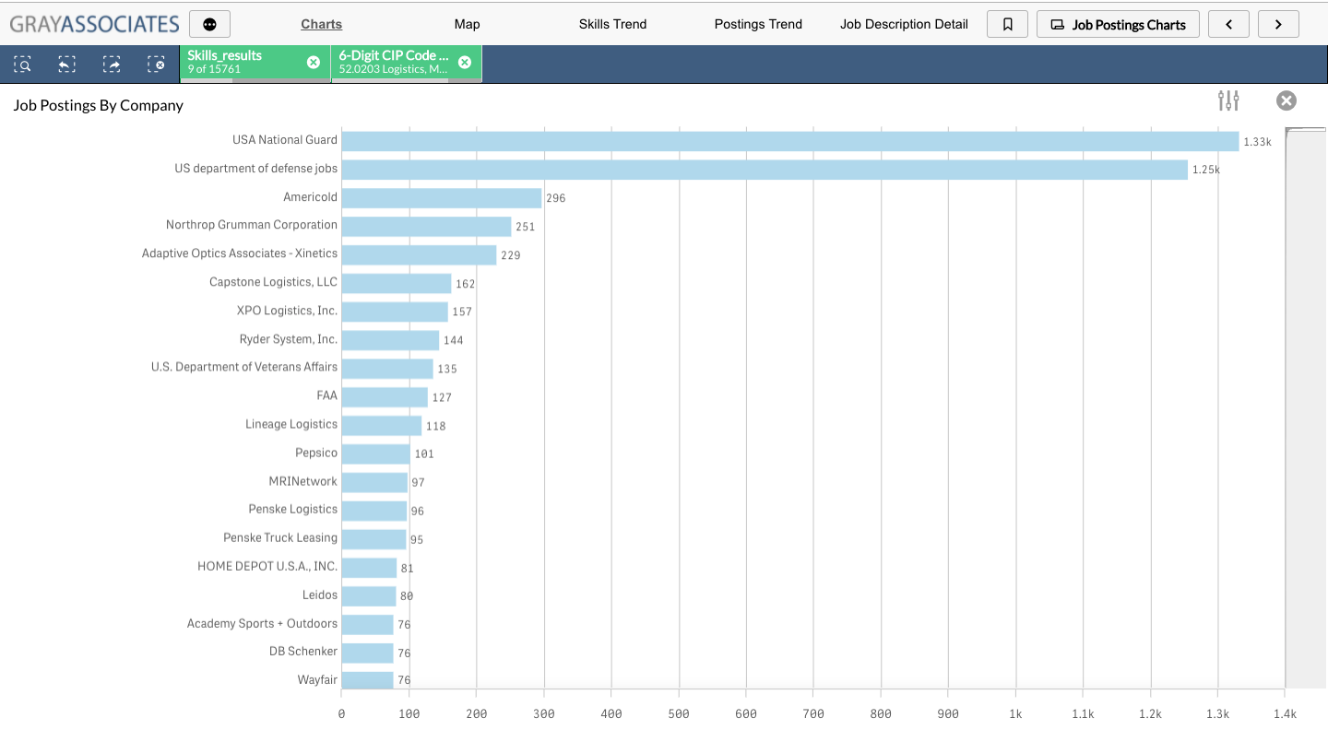
Task: Click U.S. Department of Veterans Affairs label
Action: (x=244, y=367)
